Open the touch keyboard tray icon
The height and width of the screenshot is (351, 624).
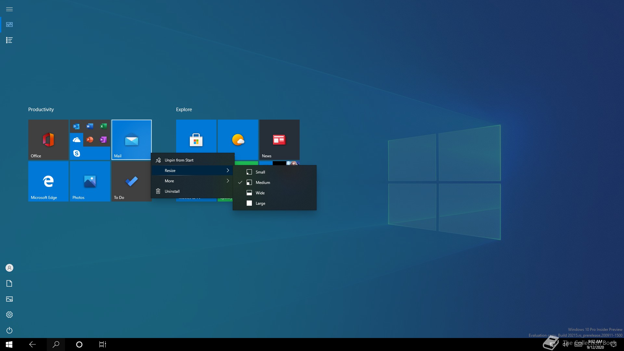tap(578, 344)
